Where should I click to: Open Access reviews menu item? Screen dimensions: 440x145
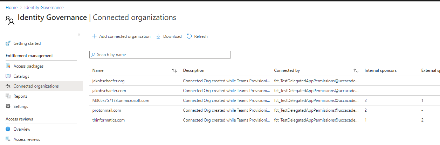[x=27, y=139]
